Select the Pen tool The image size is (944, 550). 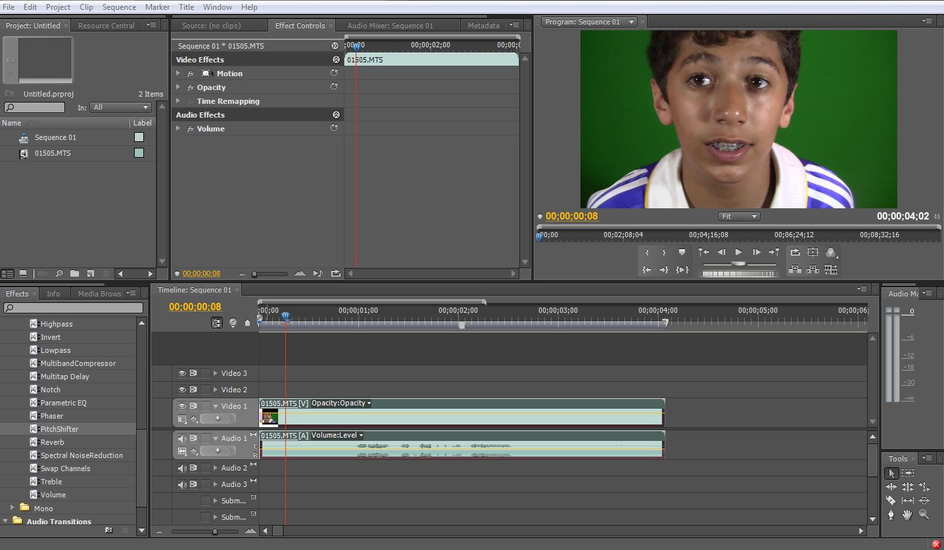891,515
